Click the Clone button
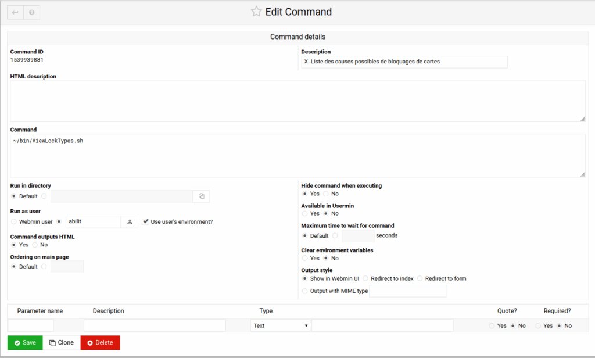 (x=62, y=343)
